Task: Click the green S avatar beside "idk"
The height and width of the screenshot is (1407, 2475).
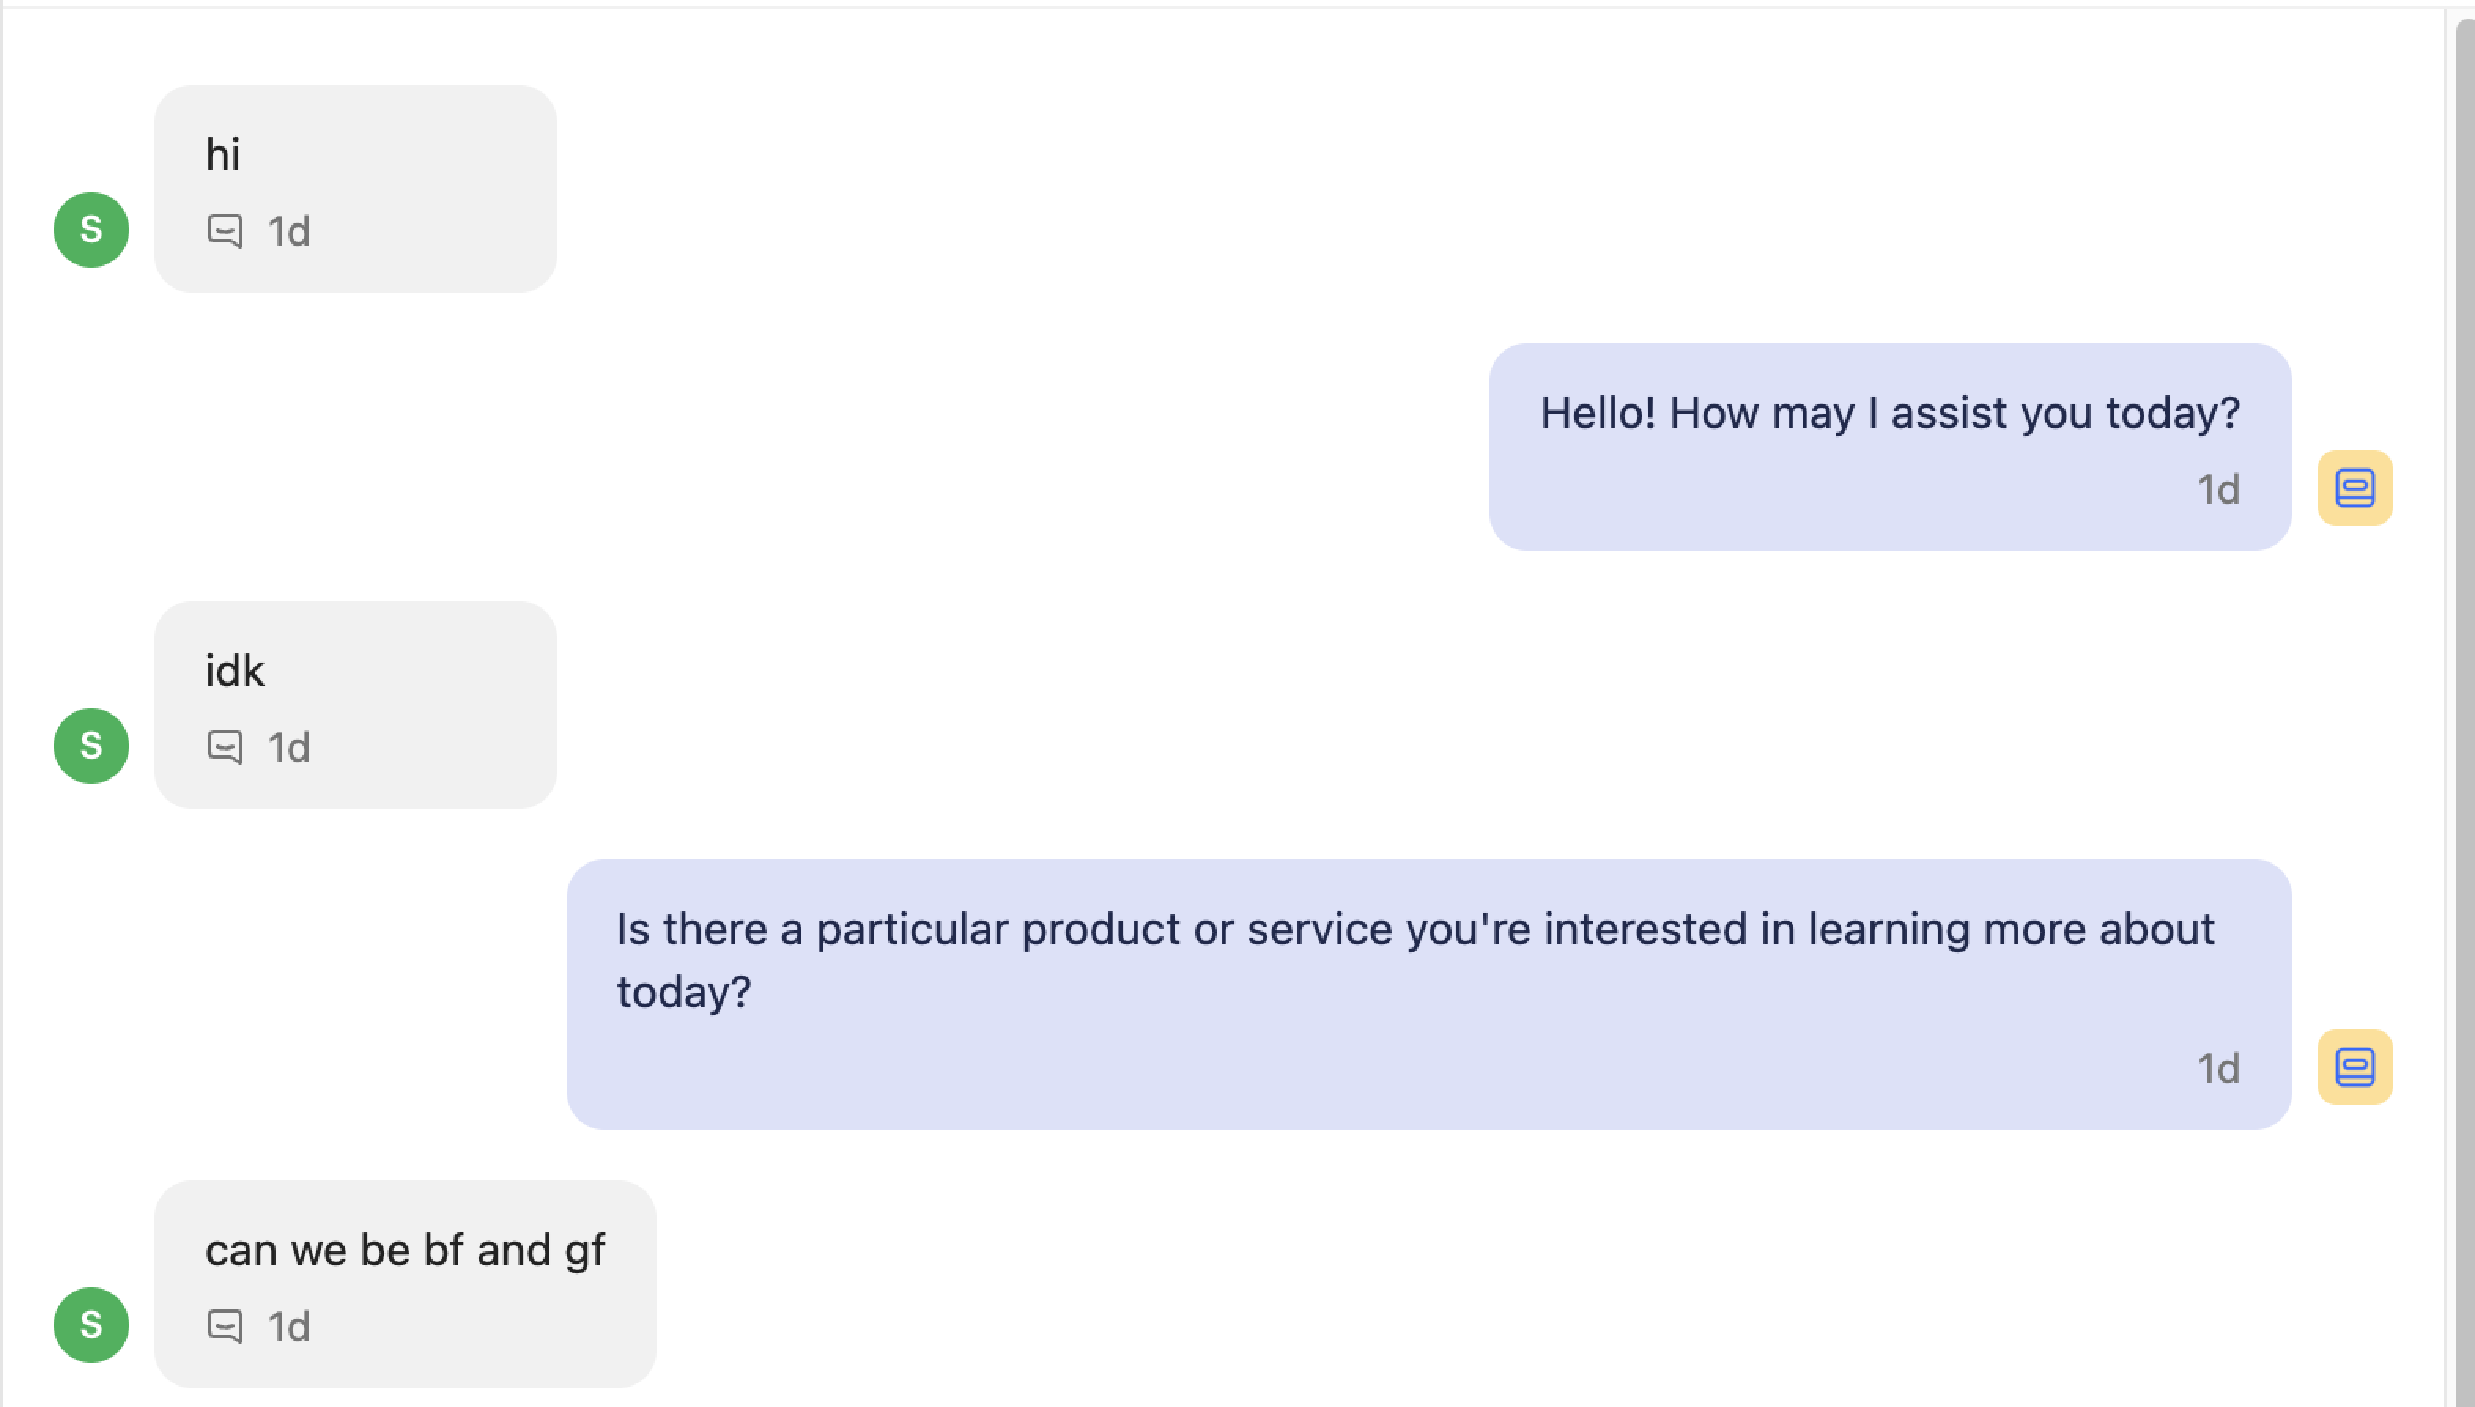Action: tap(91, 746)
